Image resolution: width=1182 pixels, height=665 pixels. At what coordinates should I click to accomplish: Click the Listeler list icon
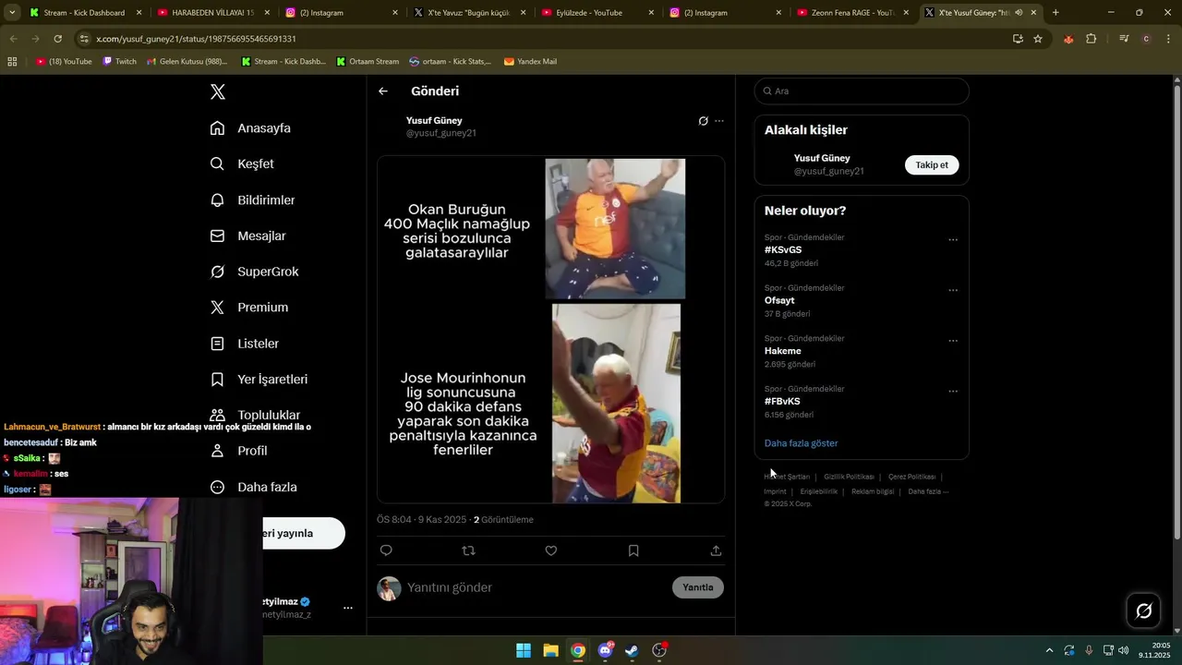tap(217, 344)
